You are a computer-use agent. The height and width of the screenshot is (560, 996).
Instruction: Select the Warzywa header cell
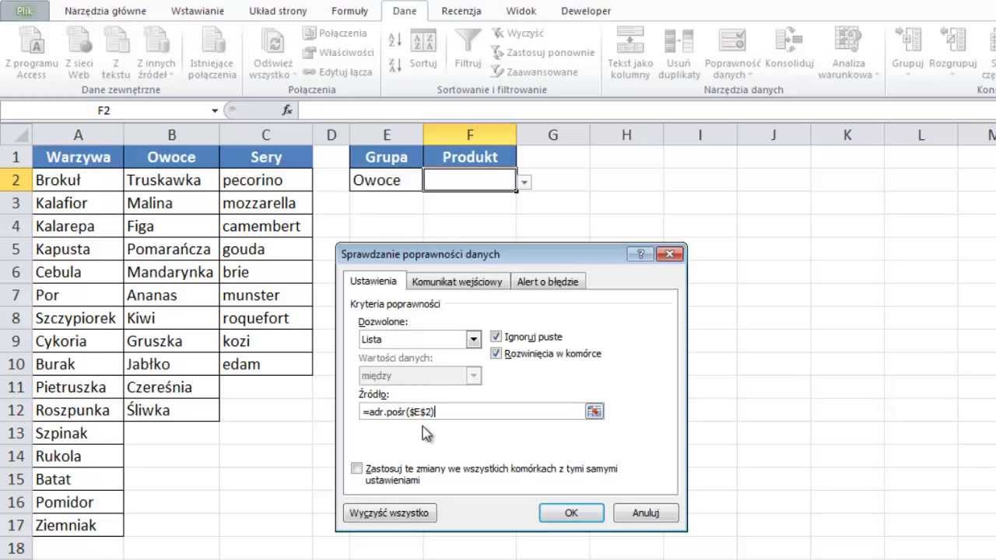tap(78, 157)
